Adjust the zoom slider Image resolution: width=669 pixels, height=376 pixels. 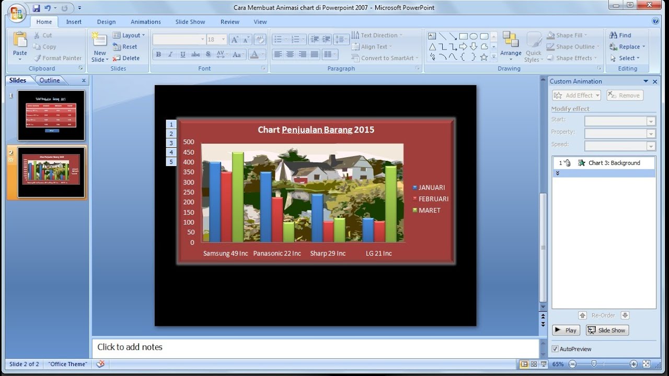coord(594,364)
